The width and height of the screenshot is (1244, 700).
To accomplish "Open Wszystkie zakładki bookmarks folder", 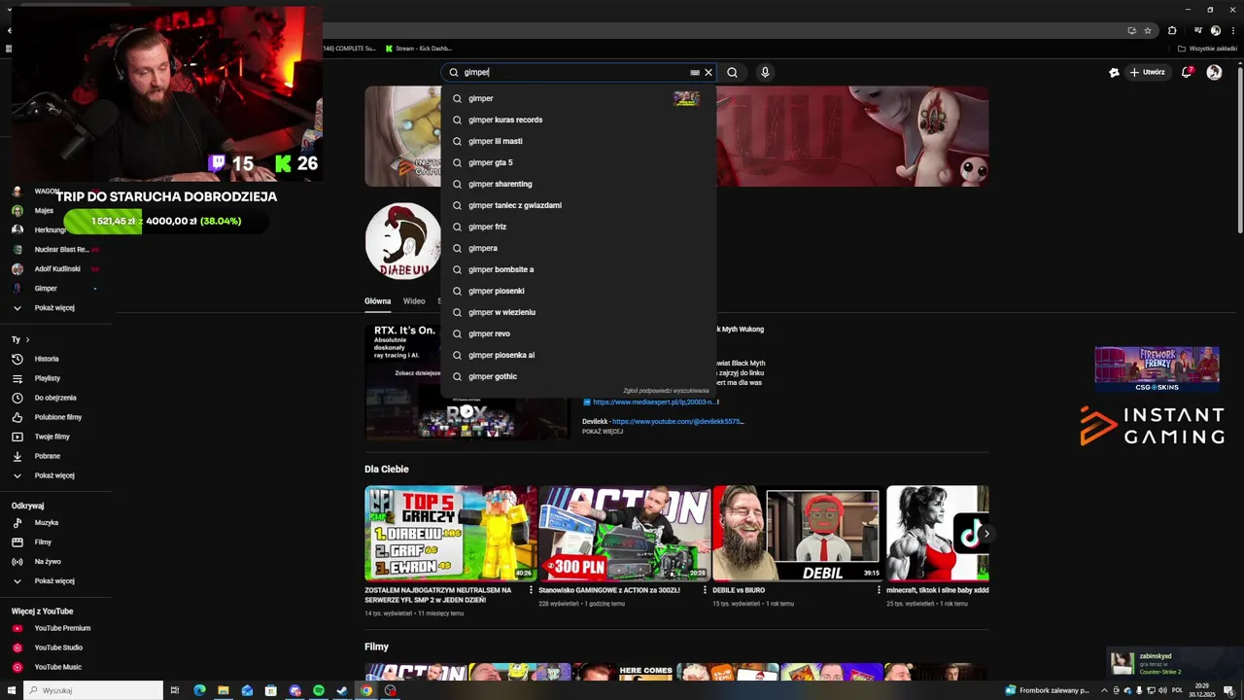I will 1206,49.
